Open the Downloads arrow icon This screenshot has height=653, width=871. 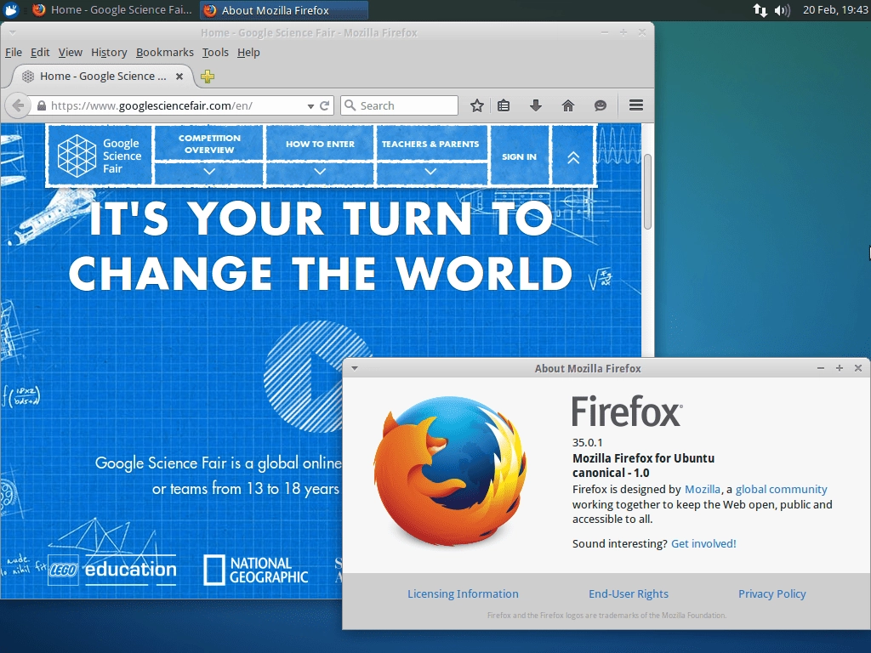pyautogui.click(x=536, y=105)
